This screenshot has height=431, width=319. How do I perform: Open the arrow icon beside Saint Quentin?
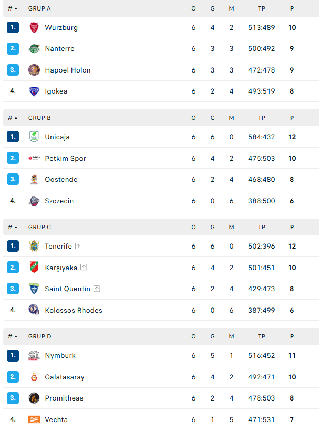pos(97,289)
